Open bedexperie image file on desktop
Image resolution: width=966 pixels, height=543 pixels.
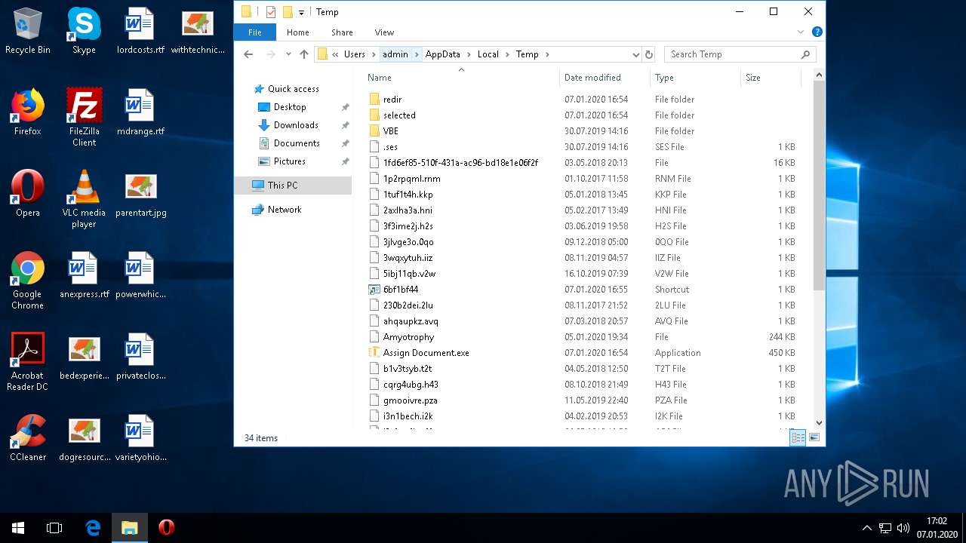coord(84,357)
